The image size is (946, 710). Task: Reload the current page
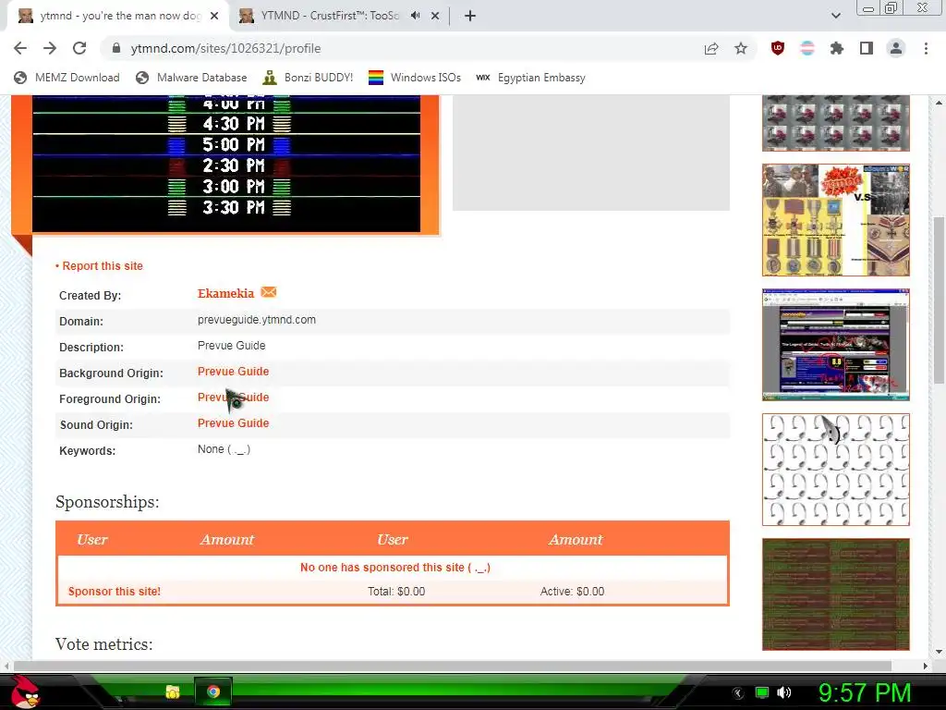pyautogui.click(x=79, y=48)
